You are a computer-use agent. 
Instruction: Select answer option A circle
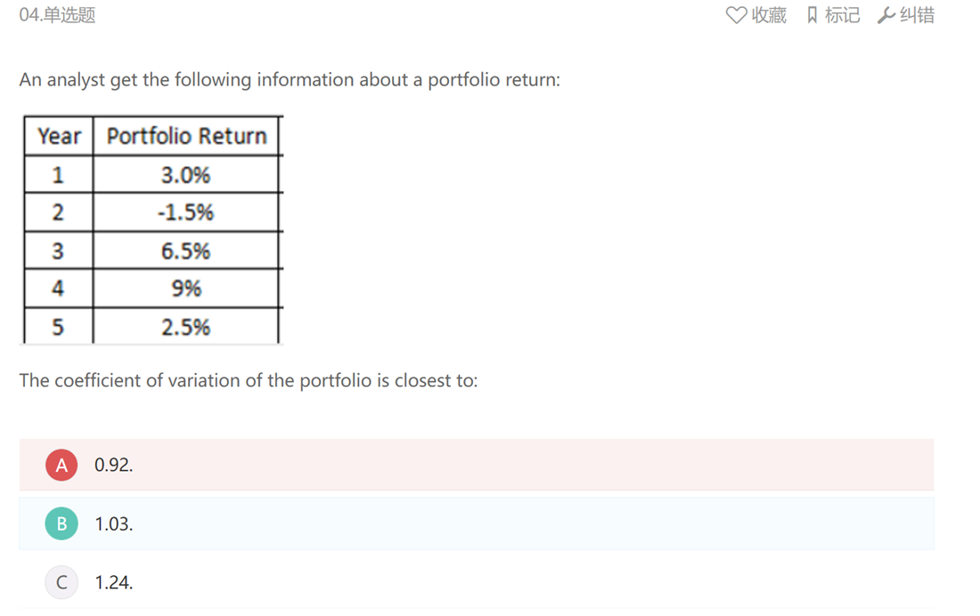point(61,465)
